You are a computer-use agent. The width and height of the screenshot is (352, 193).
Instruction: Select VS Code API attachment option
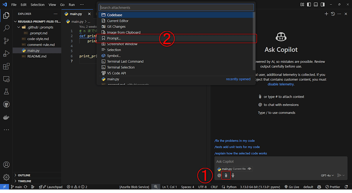[176, 73]
